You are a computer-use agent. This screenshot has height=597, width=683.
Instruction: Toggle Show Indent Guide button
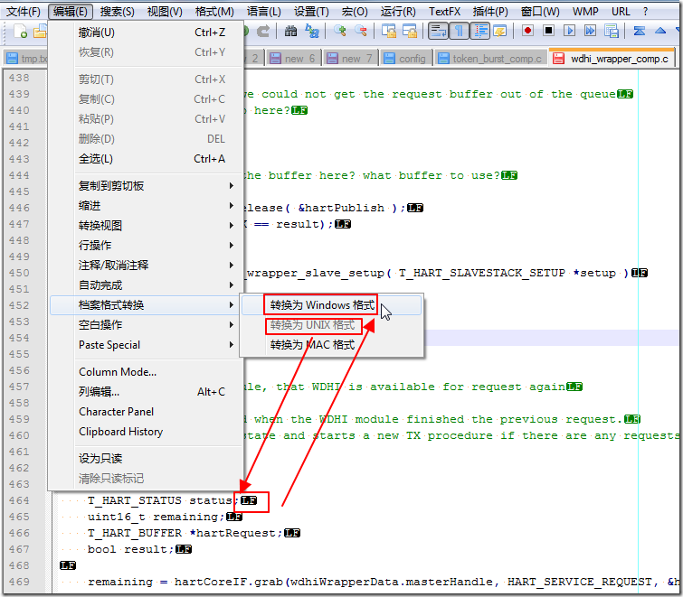tap(480, 31)
